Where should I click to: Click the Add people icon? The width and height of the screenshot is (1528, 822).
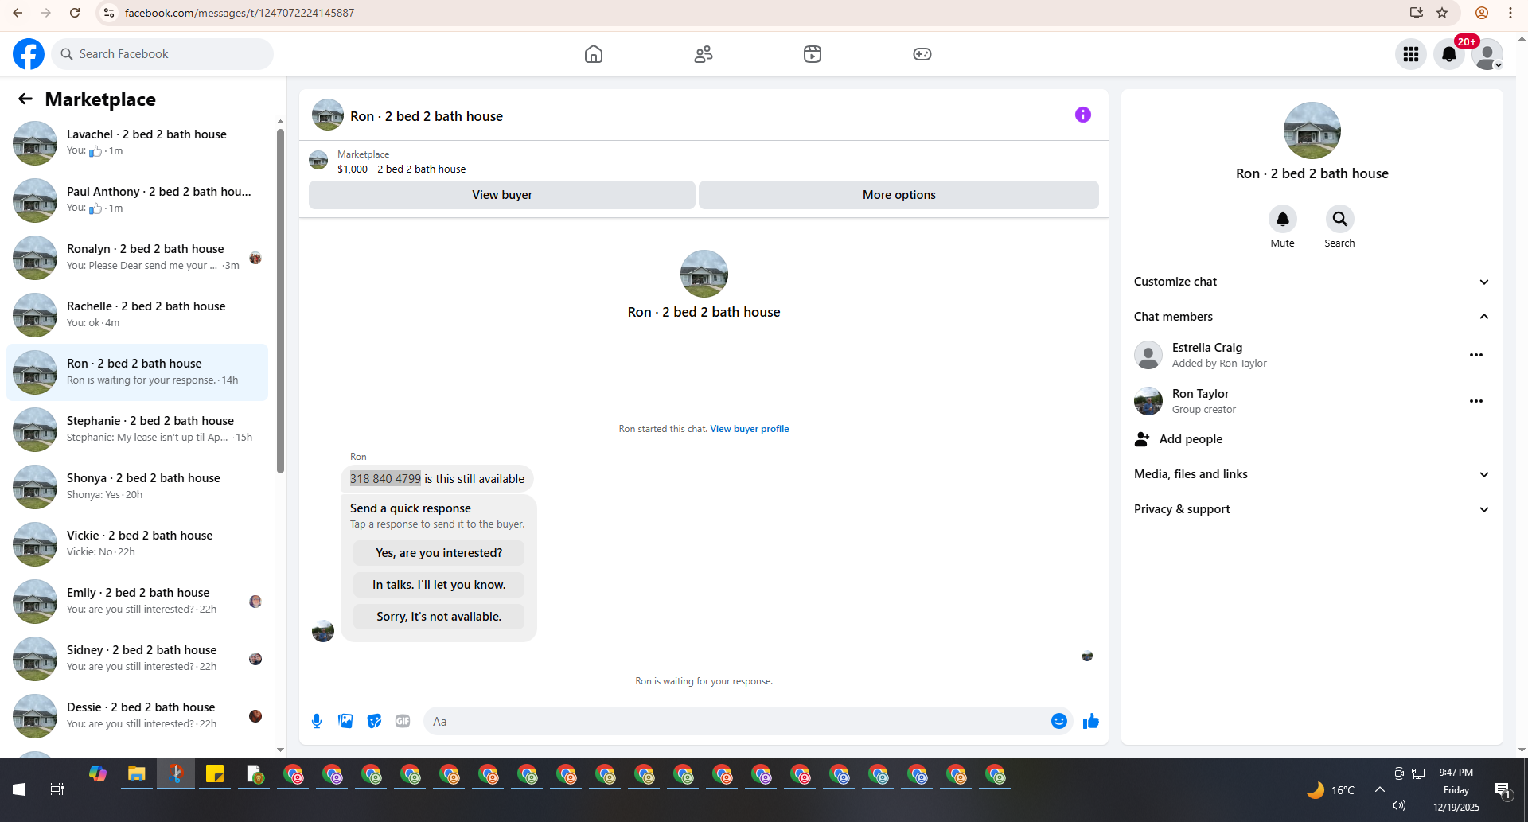coord(1142,439)
